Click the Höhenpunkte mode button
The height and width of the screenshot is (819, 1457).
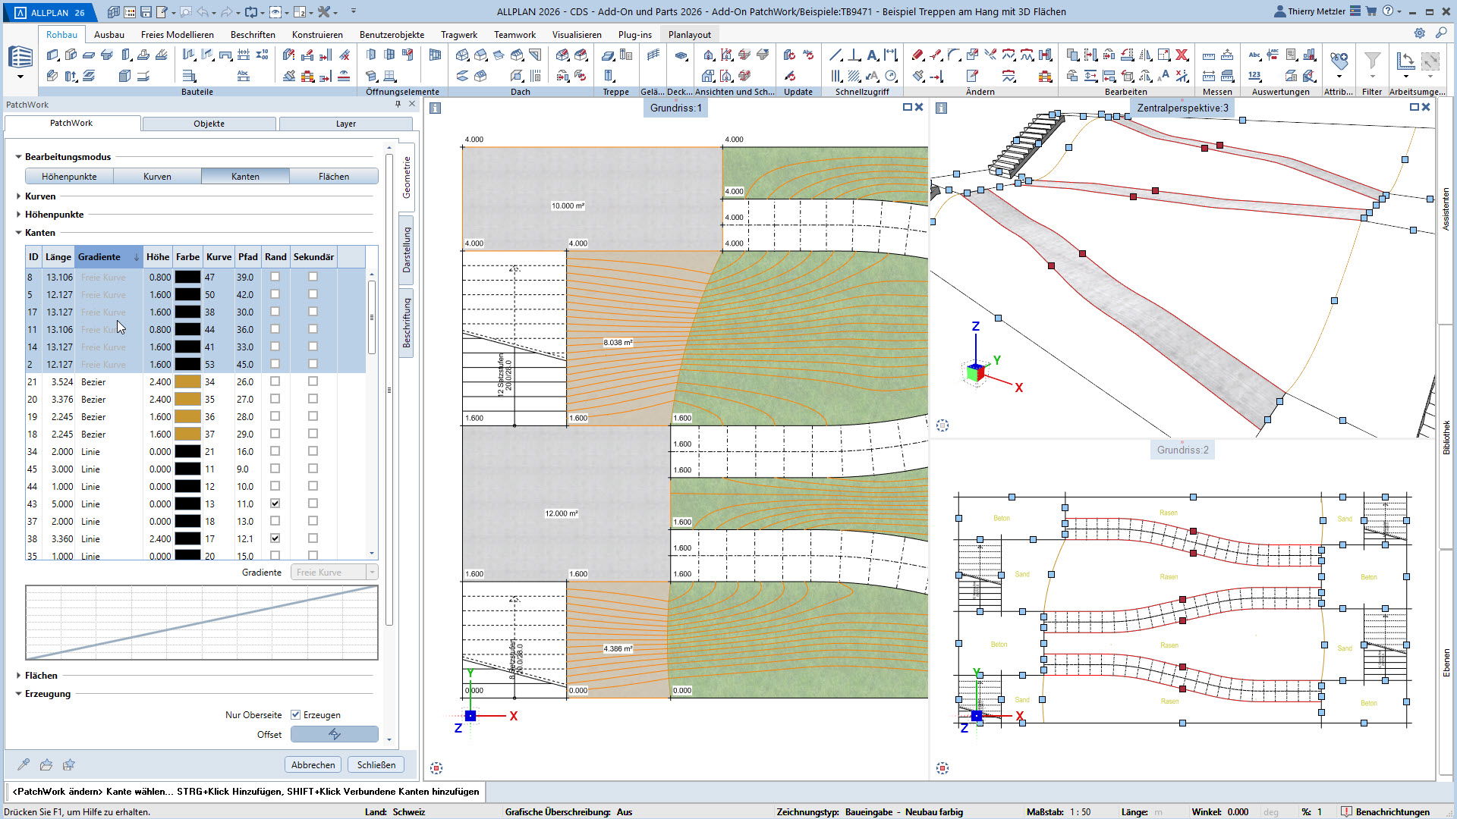pos(69,176)
